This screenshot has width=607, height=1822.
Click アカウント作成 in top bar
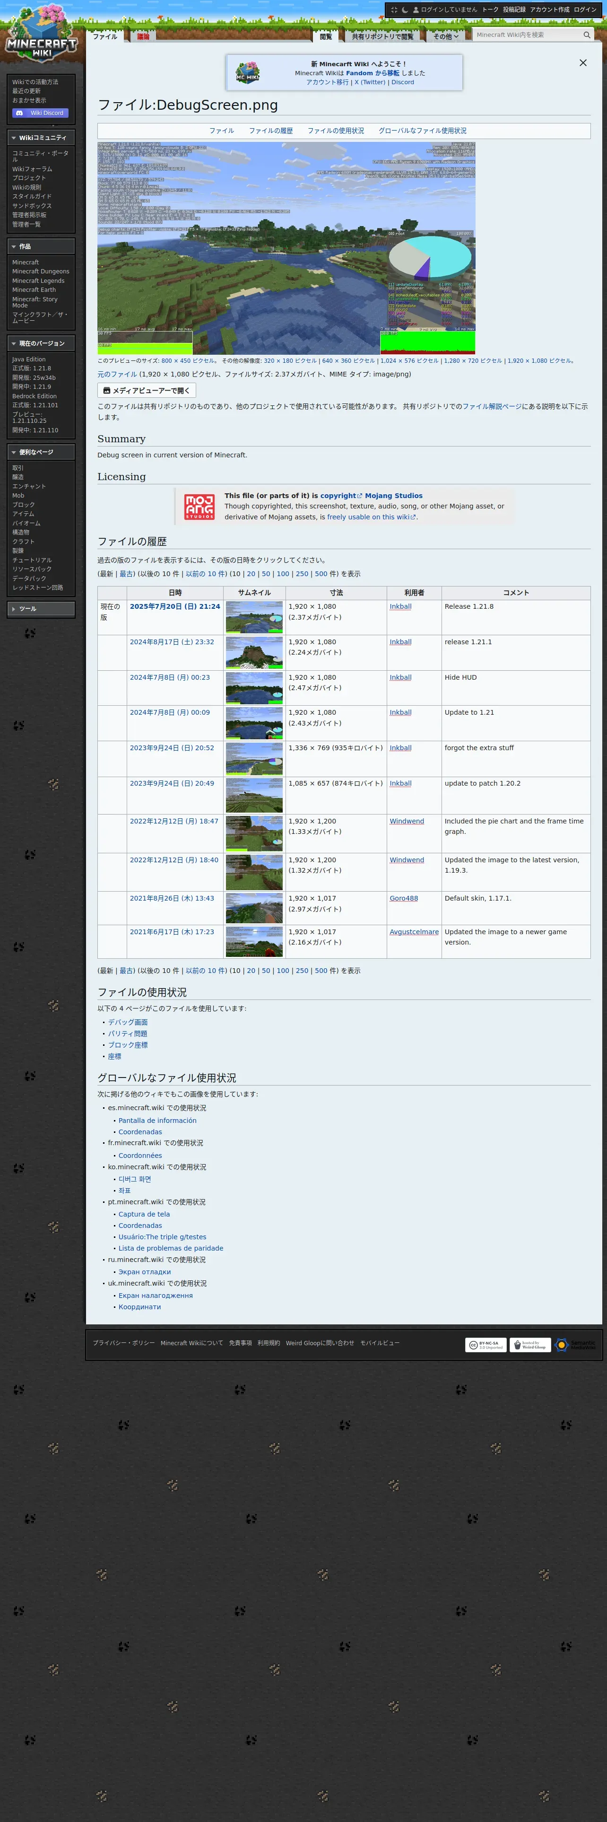click(550, 10)
